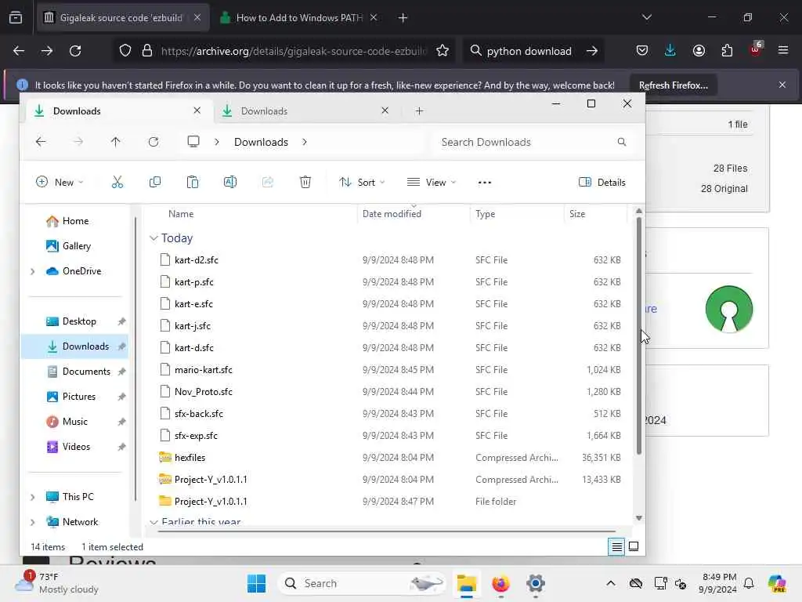Open Firefox from the taskbar
The height and width of the screenshot is (602, 802).
[500, 583]
